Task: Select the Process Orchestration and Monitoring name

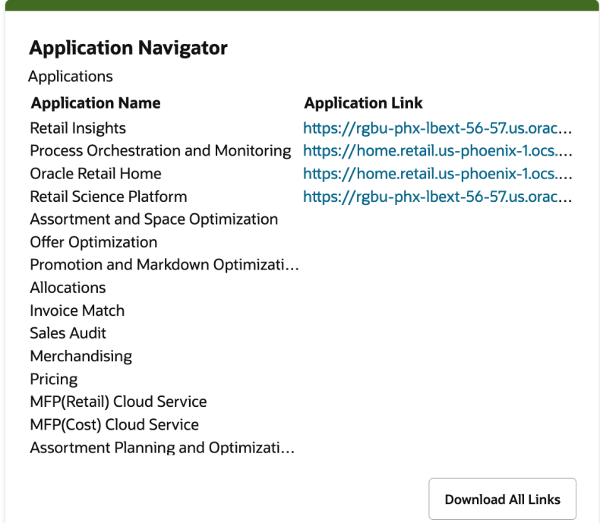Action: (x=160, y=150)
